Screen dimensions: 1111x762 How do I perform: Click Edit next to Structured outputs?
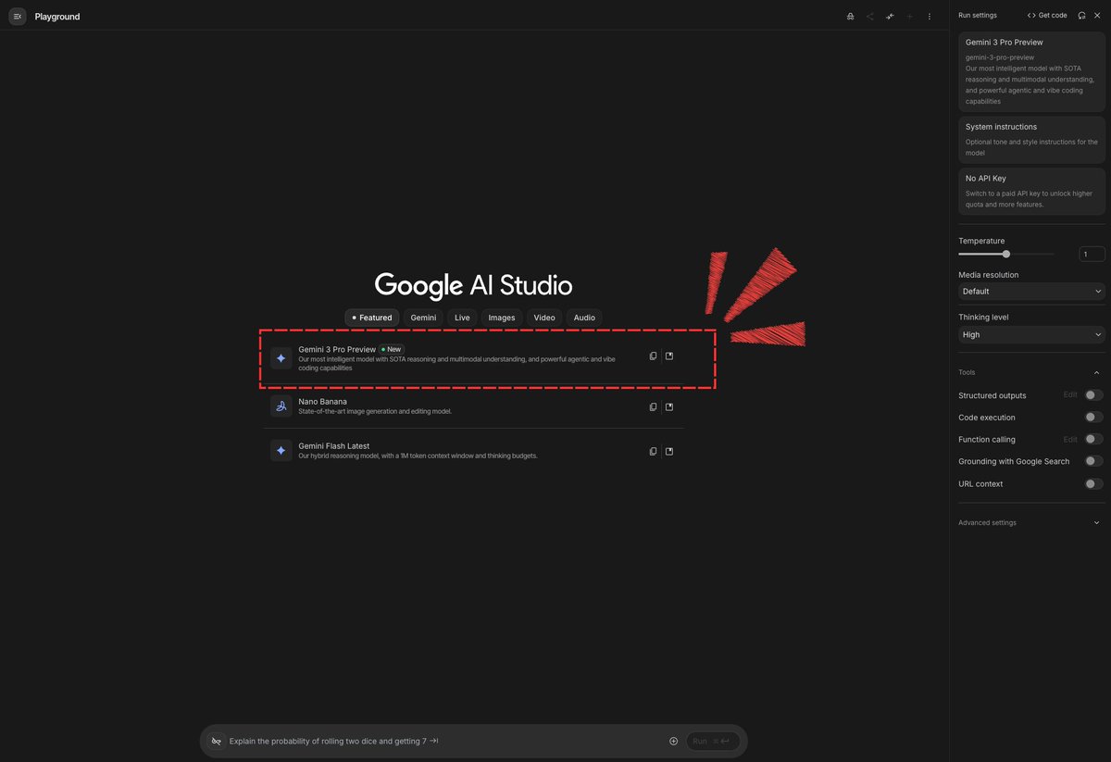(1070, 395)
